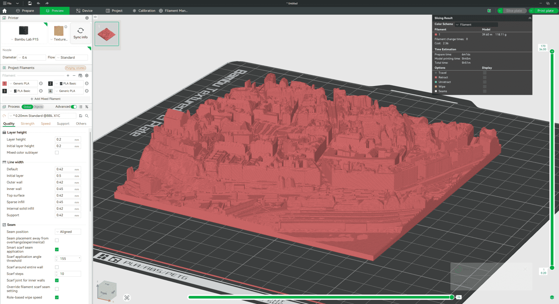
Task: Uncheck Scarf joint for inner walls
Action: click(x=57, y=281)
